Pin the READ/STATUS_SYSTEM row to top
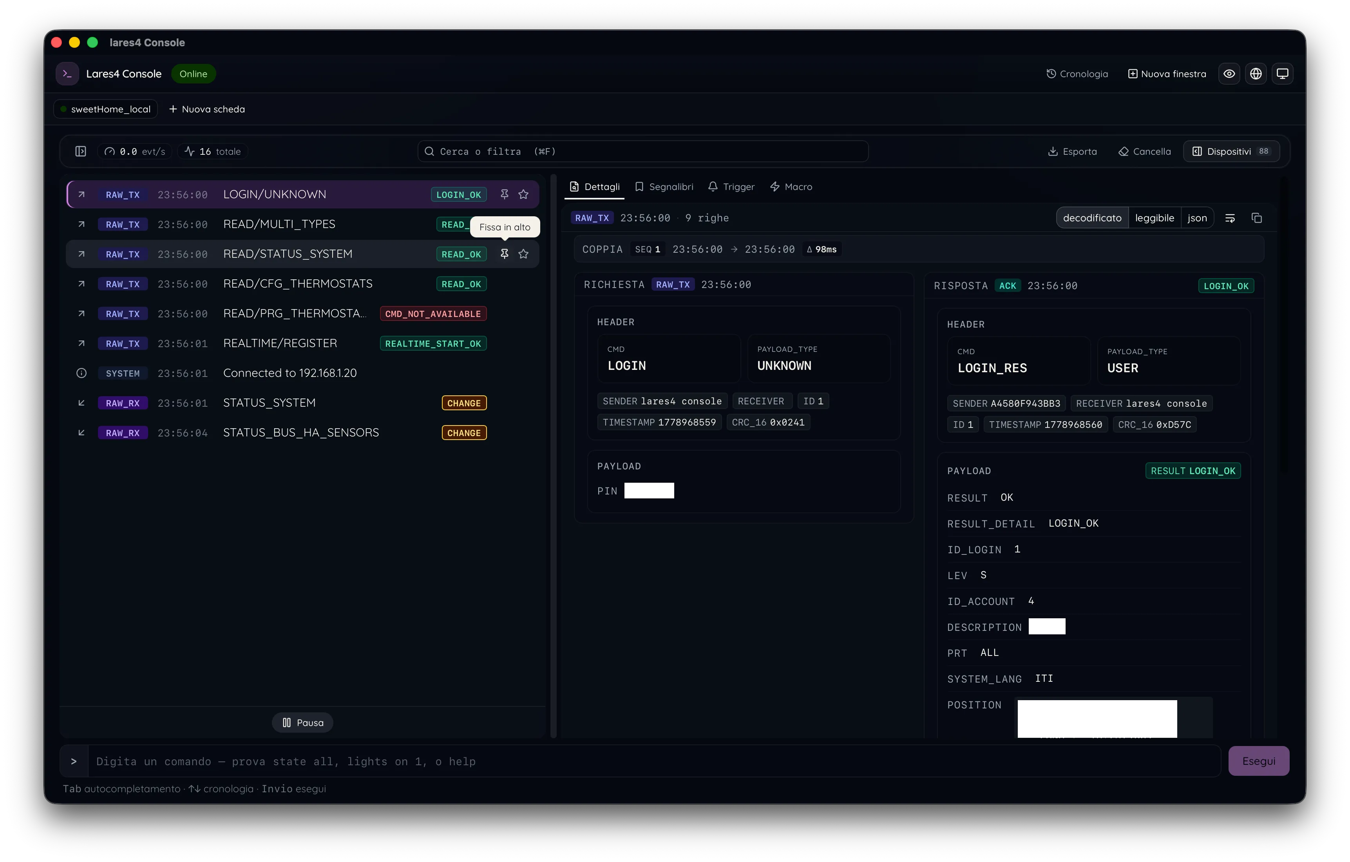The width and height of the screenshot is (1350, 862). coord(505,254)
